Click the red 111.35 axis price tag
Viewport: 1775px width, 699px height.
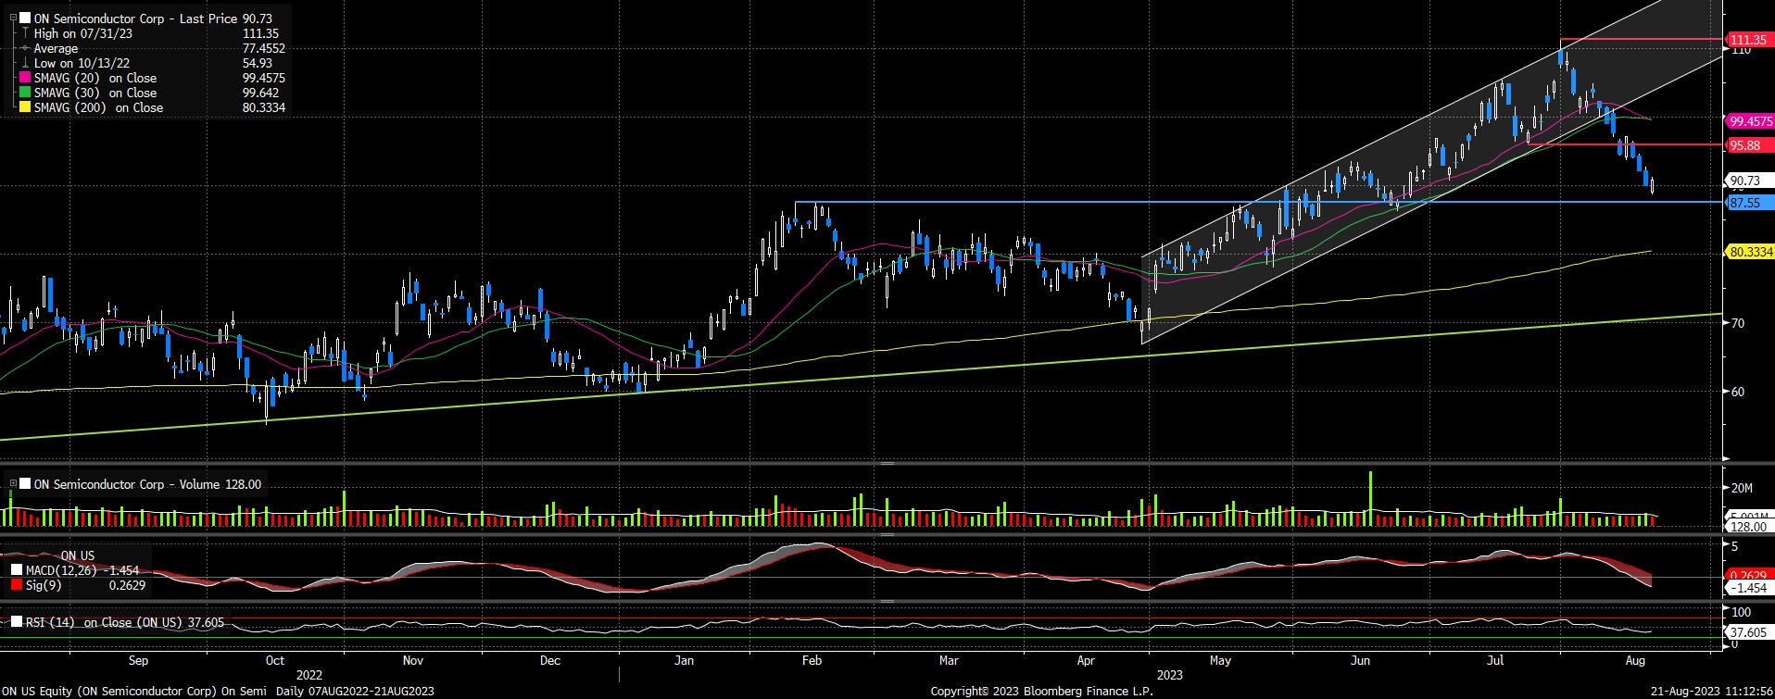[1749, 40]
